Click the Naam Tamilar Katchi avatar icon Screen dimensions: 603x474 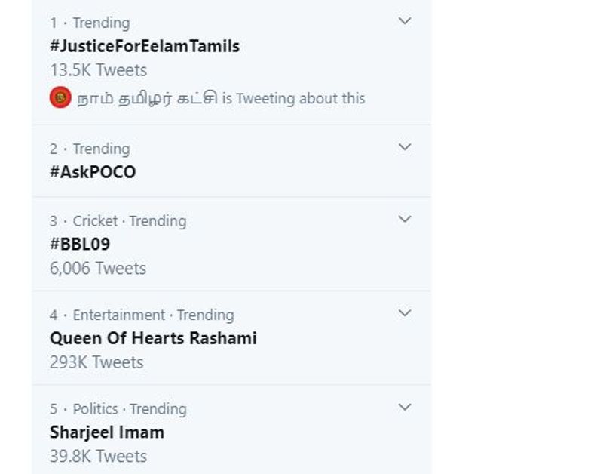(60, 98)
